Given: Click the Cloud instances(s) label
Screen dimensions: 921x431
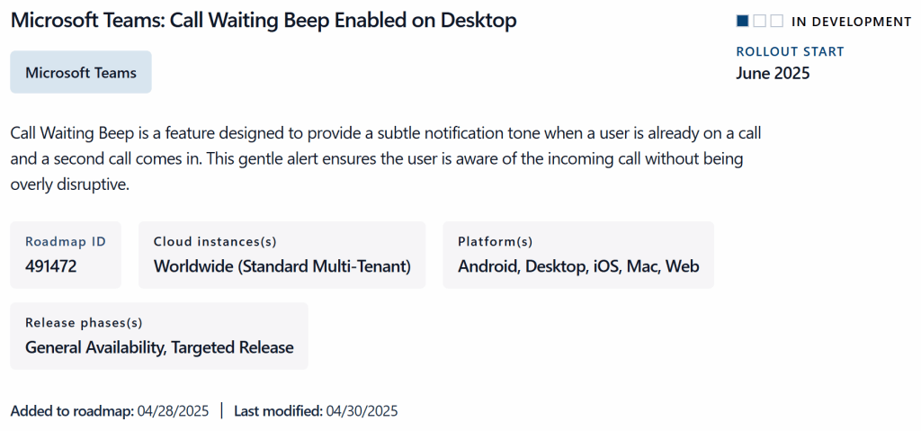Looking at the screenshot, I should pos(215,241).
